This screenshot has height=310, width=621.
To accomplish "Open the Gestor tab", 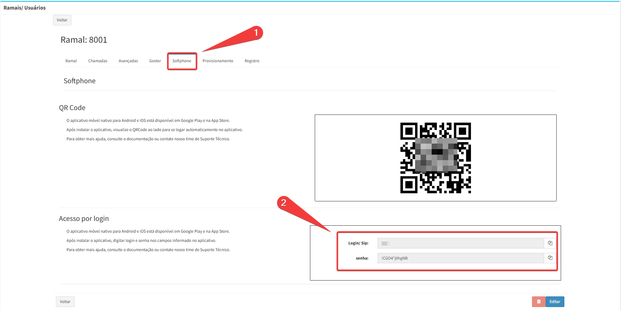I will coord(155,61).
